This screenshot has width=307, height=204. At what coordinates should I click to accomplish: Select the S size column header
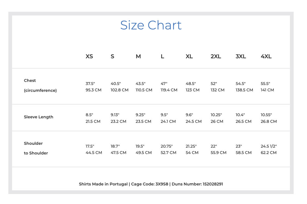point(112,56)
